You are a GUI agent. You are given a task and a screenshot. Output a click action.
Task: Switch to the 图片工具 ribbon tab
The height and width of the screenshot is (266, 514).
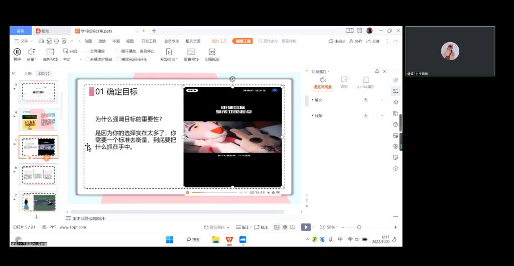tap(219, 41)
